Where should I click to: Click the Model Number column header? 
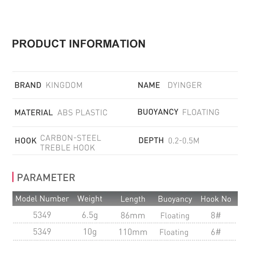coord(42,199)
